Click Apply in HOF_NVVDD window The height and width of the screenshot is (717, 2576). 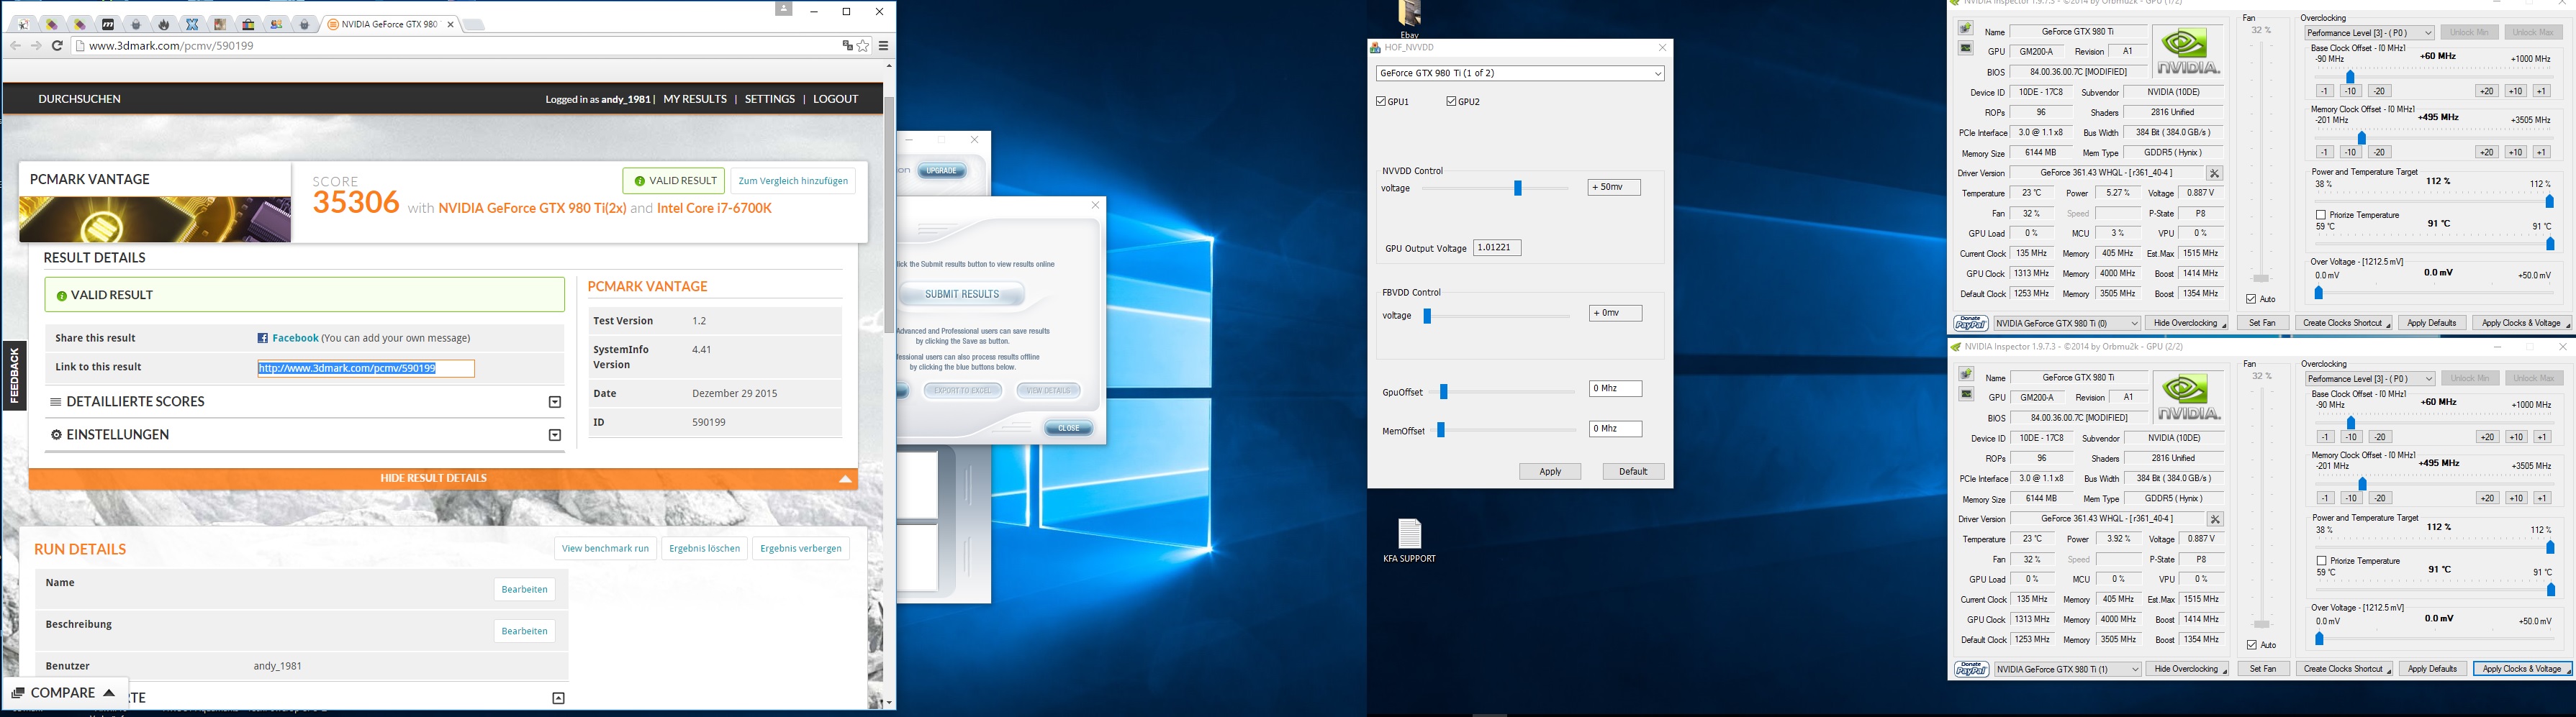coord(1550,471)
